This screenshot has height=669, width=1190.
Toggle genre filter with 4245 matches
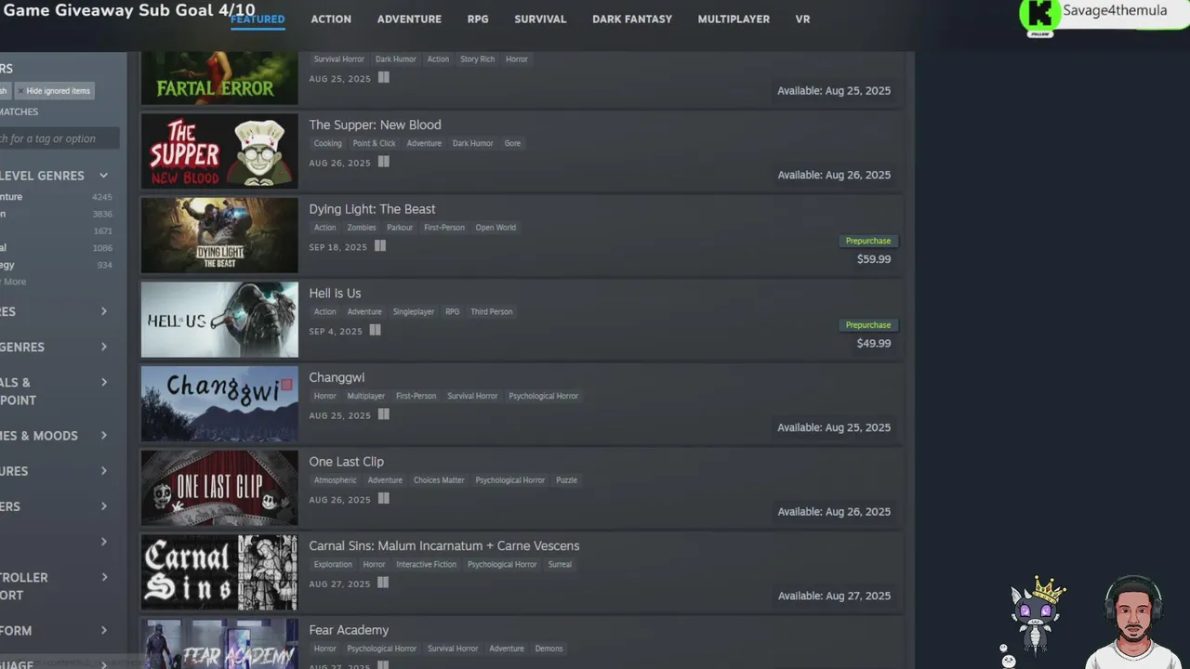click(56, 197)
